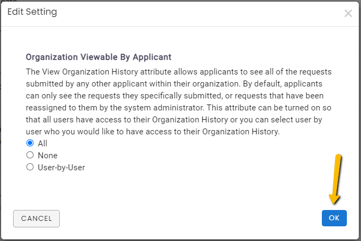Click the "All" option label text
The image size is (361, 241).
[x=42, y=143]
